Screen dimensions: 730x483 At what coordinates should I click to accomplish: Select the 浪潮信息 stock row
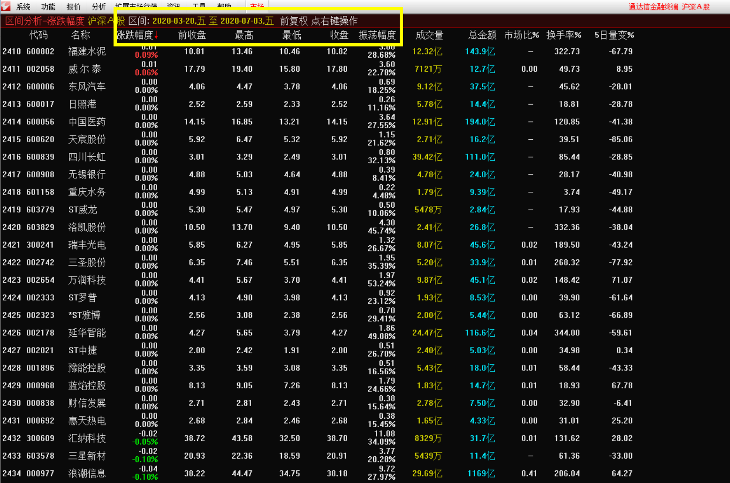click(87, 474)
